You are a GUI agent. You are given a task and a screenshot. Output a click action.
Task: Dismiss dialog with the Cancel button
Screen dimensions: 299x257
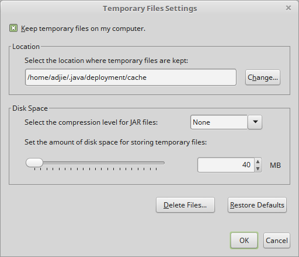tap(277, 241)
